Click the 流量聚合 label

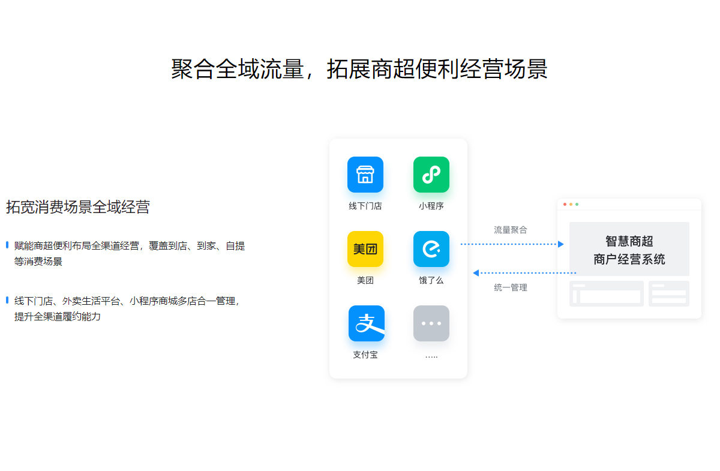(510, 230)
